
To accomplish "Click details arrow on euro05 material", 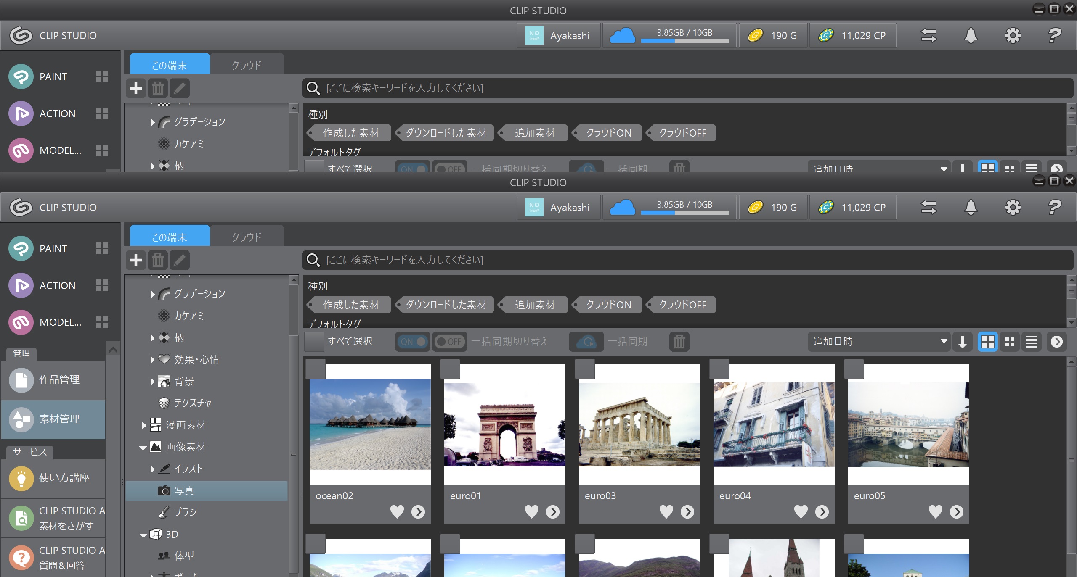I will [956, 511].
